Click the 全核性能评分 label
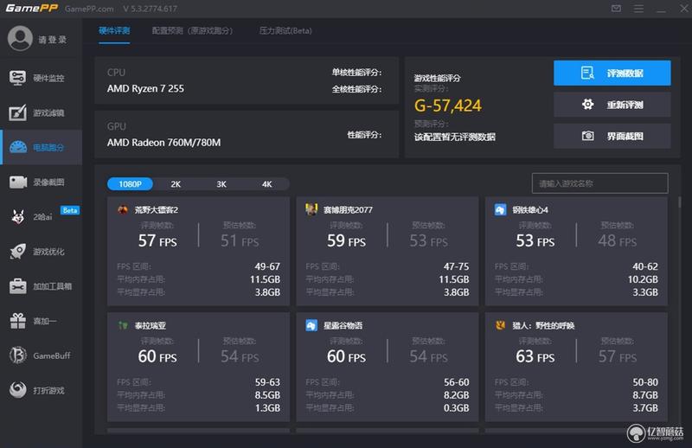Screen dimensions: 692x448 (356, 89)
